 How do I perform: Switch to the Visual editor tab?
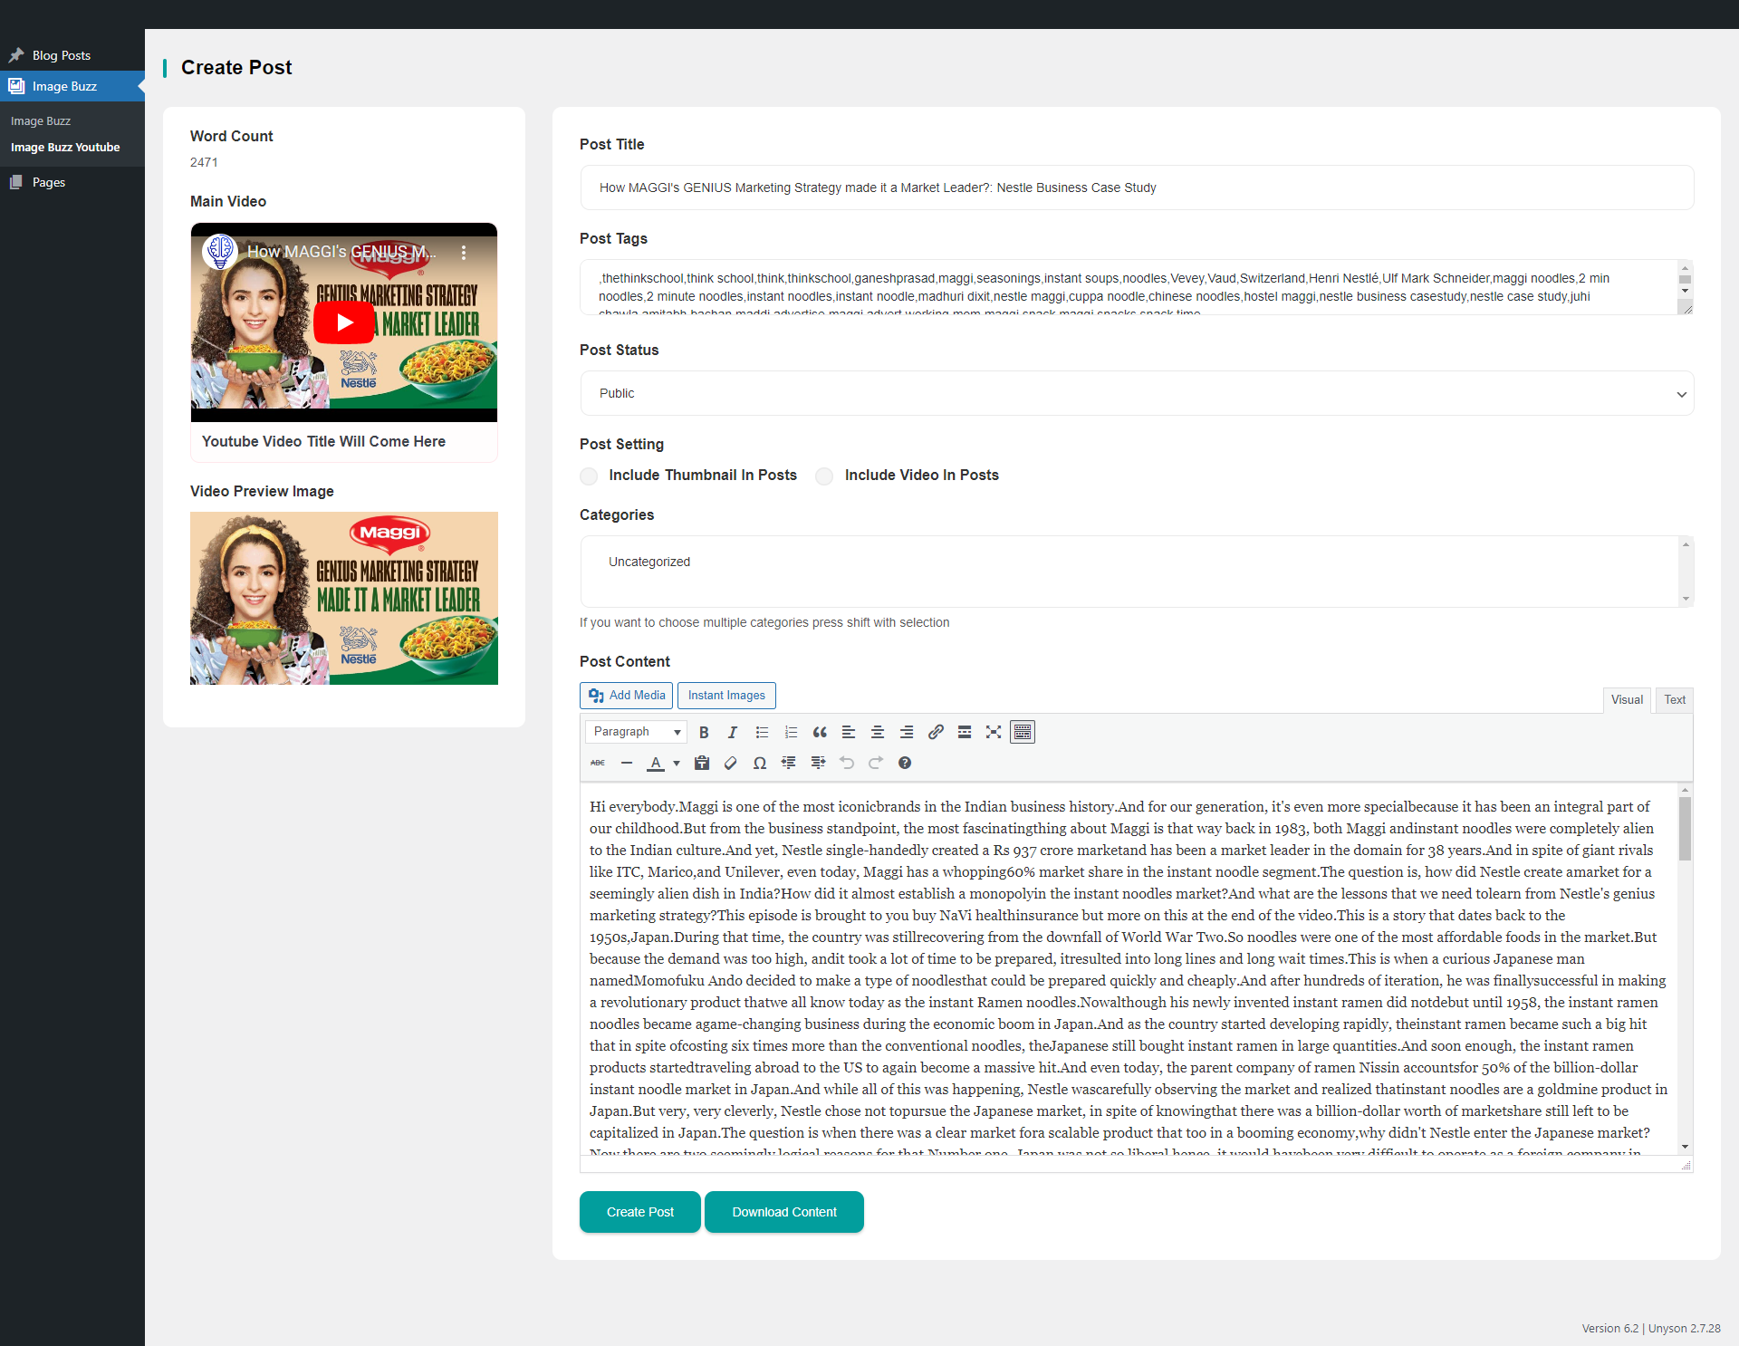[x=1627, y=699]
